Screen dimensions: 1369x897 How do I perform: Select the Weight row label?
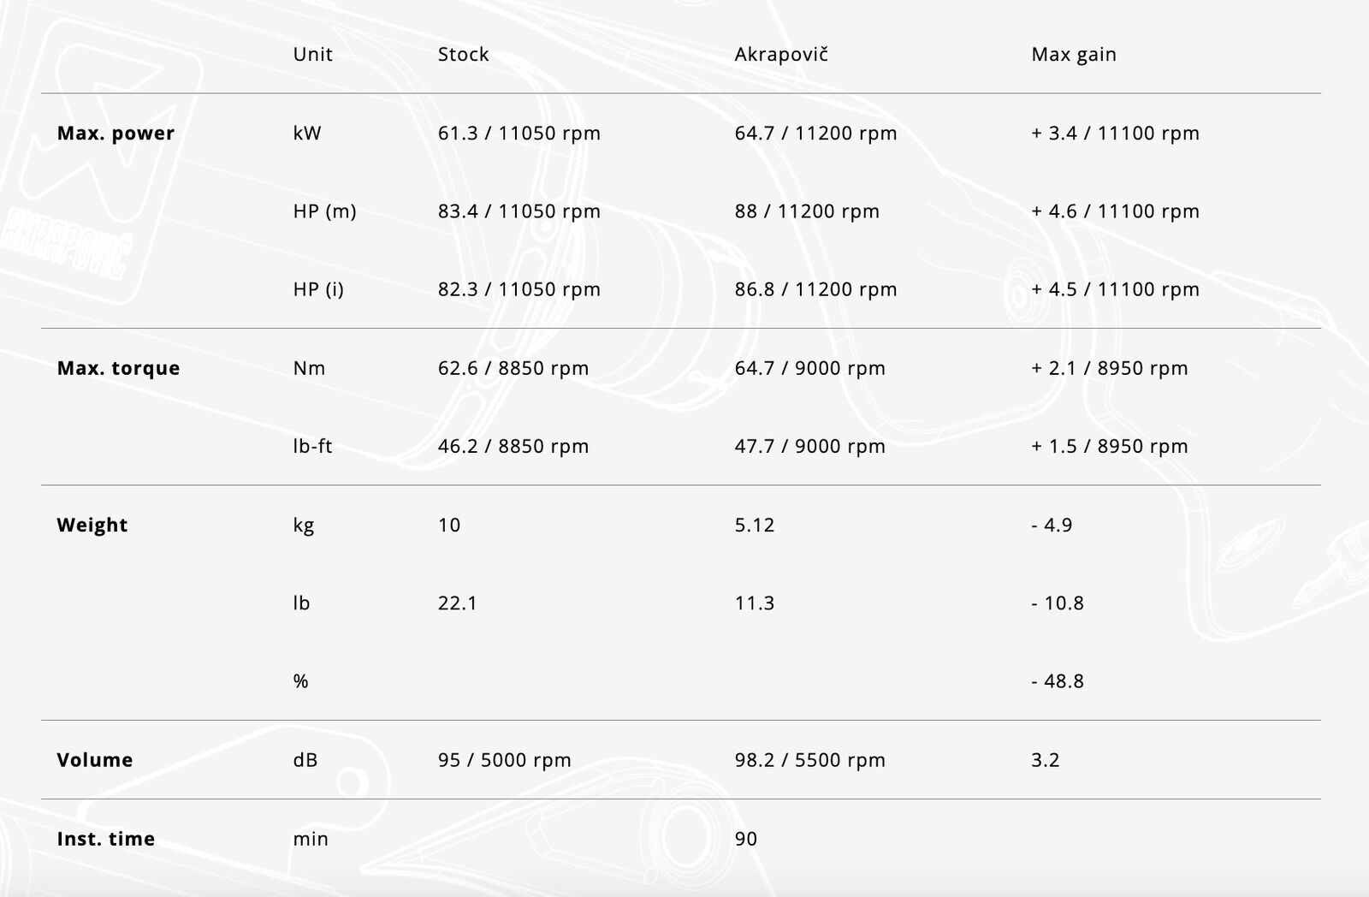coord(92,525)
